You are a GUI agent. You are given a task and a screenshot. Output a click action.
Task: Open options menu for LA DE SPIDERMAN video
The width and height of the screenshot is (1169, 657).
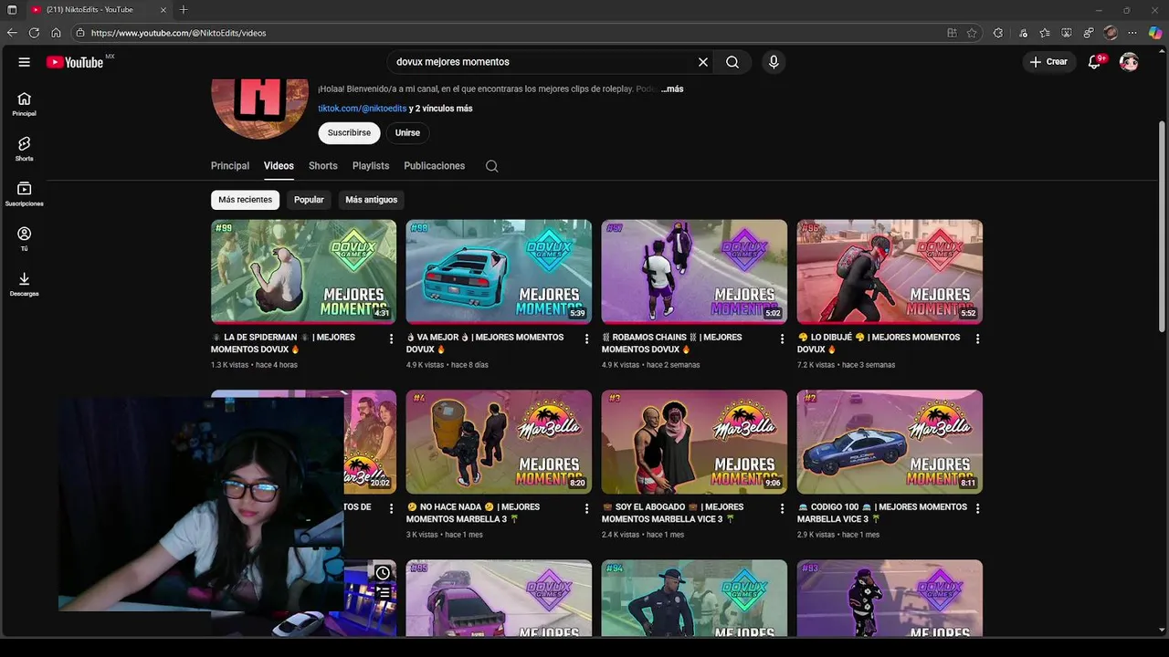click(x=391, y=339)
